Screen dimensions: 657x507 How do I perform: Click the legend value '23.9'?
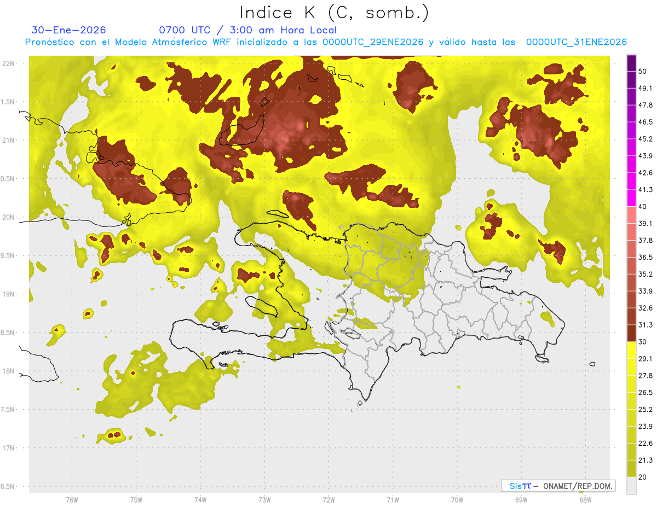click(646, 426)
